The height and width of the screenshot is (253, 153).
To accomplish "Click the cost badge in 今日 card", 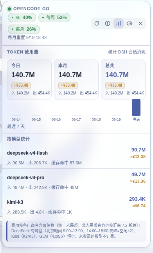I will pyautogui.click(x=21, y=86).
